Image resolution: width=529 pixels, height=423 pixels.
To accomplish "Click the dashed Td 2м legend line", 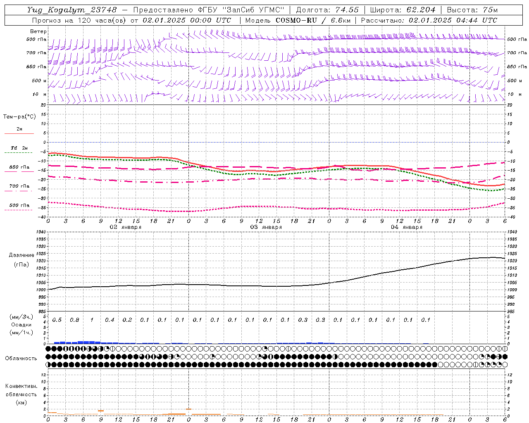I will tap(19, 153).
